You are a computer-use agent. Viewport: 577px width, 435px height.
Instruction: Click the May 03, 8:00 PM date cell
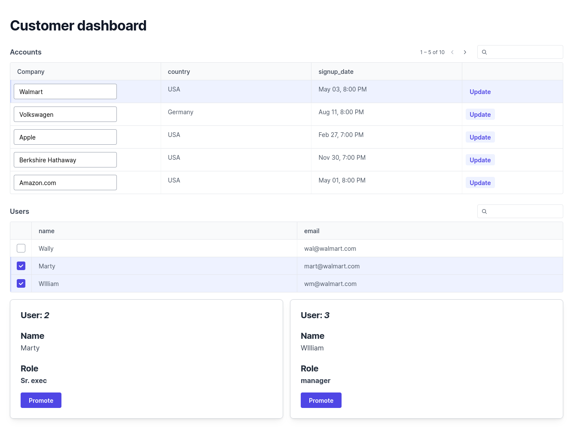(387, 91)
